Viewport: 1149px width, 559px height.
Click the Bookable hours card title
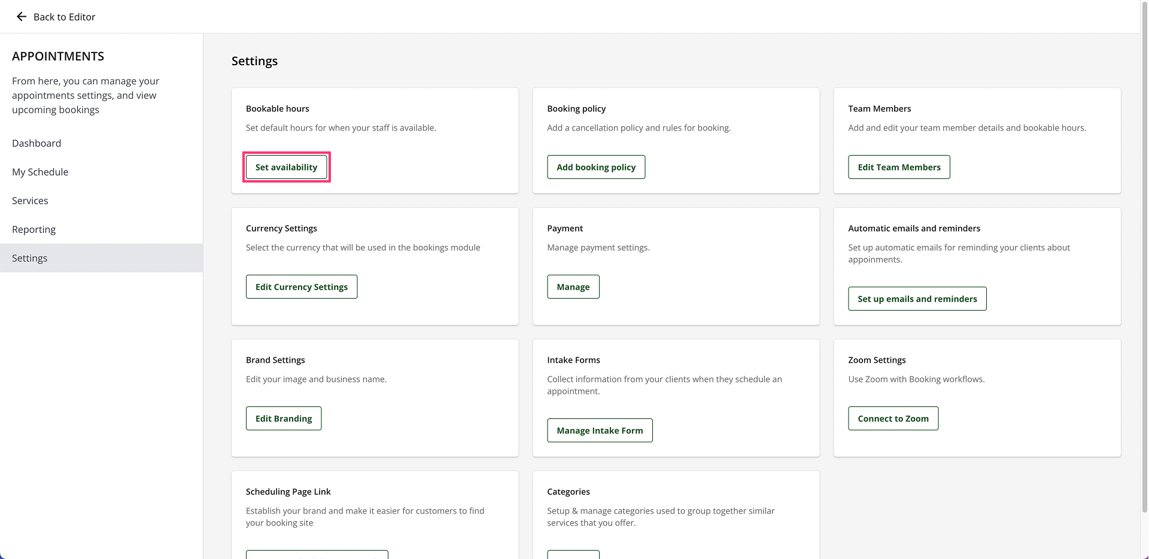coord(278,108)
